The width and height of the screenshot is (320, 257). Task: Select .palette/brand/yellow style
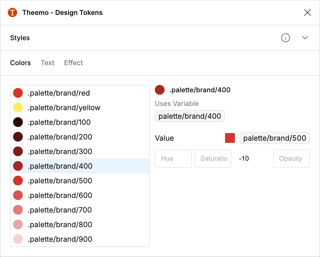(x=64, y=108)
